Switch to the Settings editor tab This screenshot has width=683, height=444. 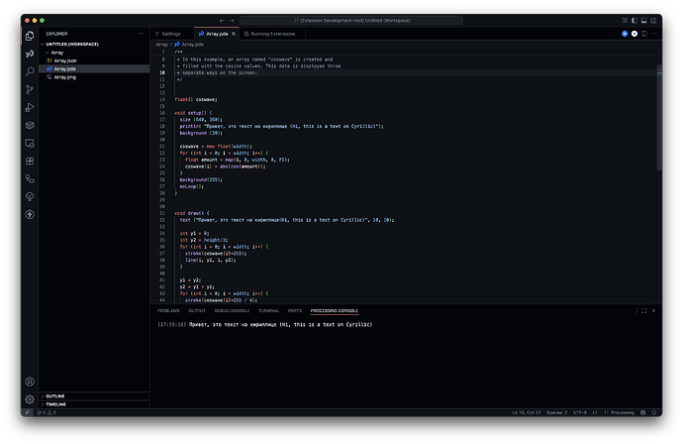click(x=170, y=33)
